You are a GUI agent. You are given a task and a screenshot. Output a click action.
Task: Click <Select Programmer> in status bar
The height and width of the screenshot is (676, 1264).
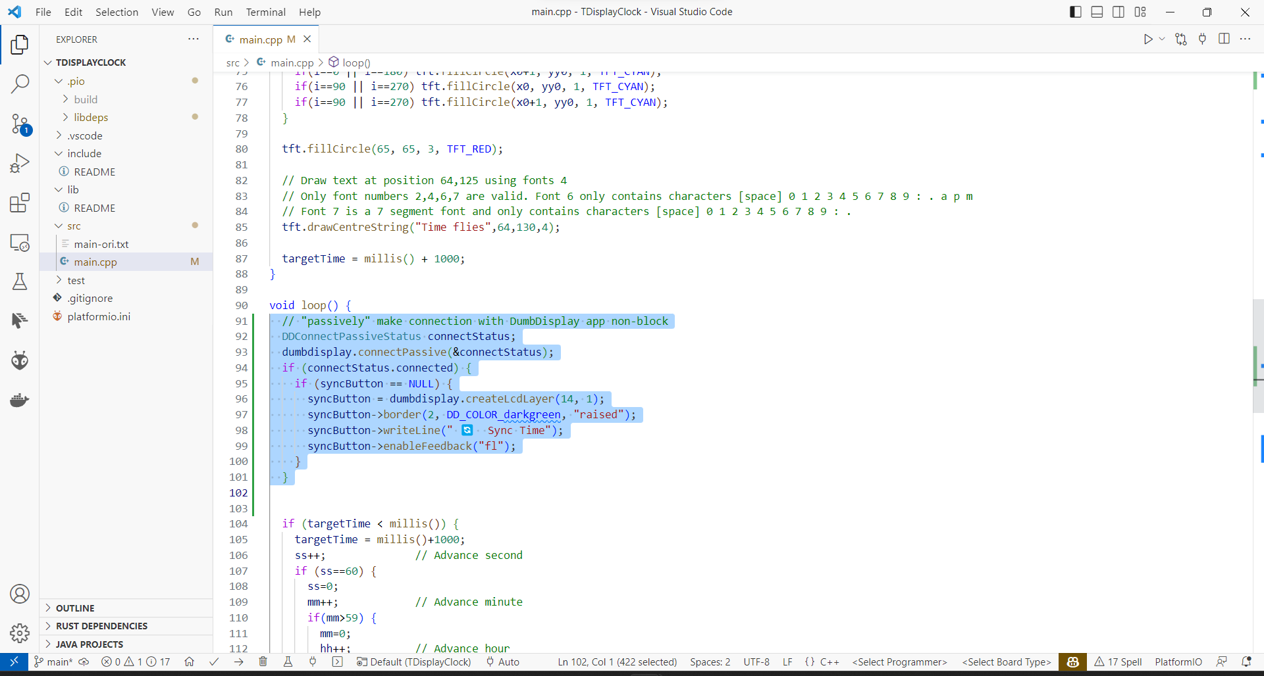point(899,662)
